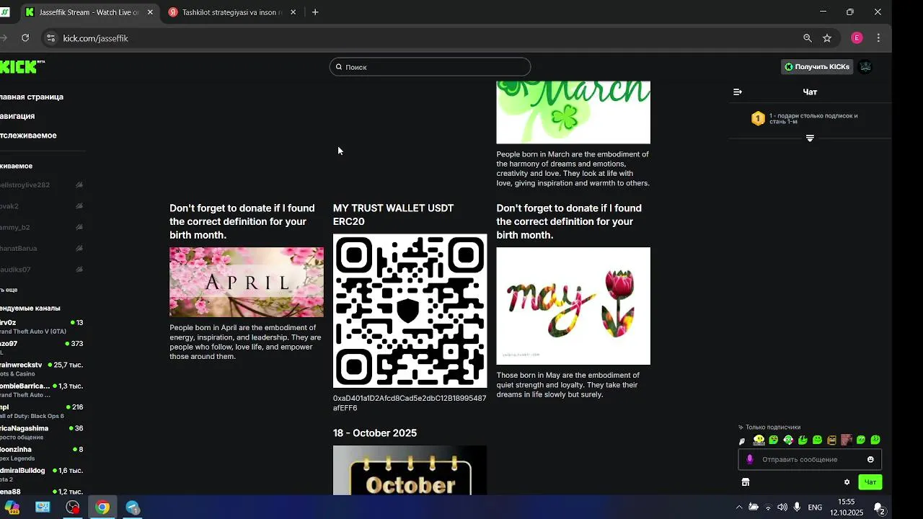This screenshot has height=519, width=923.
Task: Click the offline icon next to hellstroylive282
Action: [x=79, y=185]
